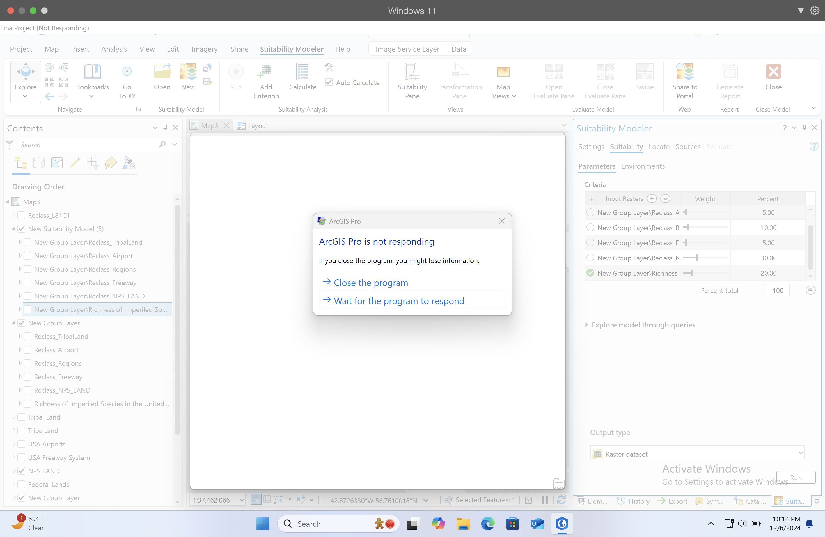Viewport: 825px width, 537px height.
Task: Open the Imagery ribbon tab
Action: [205, 49]
